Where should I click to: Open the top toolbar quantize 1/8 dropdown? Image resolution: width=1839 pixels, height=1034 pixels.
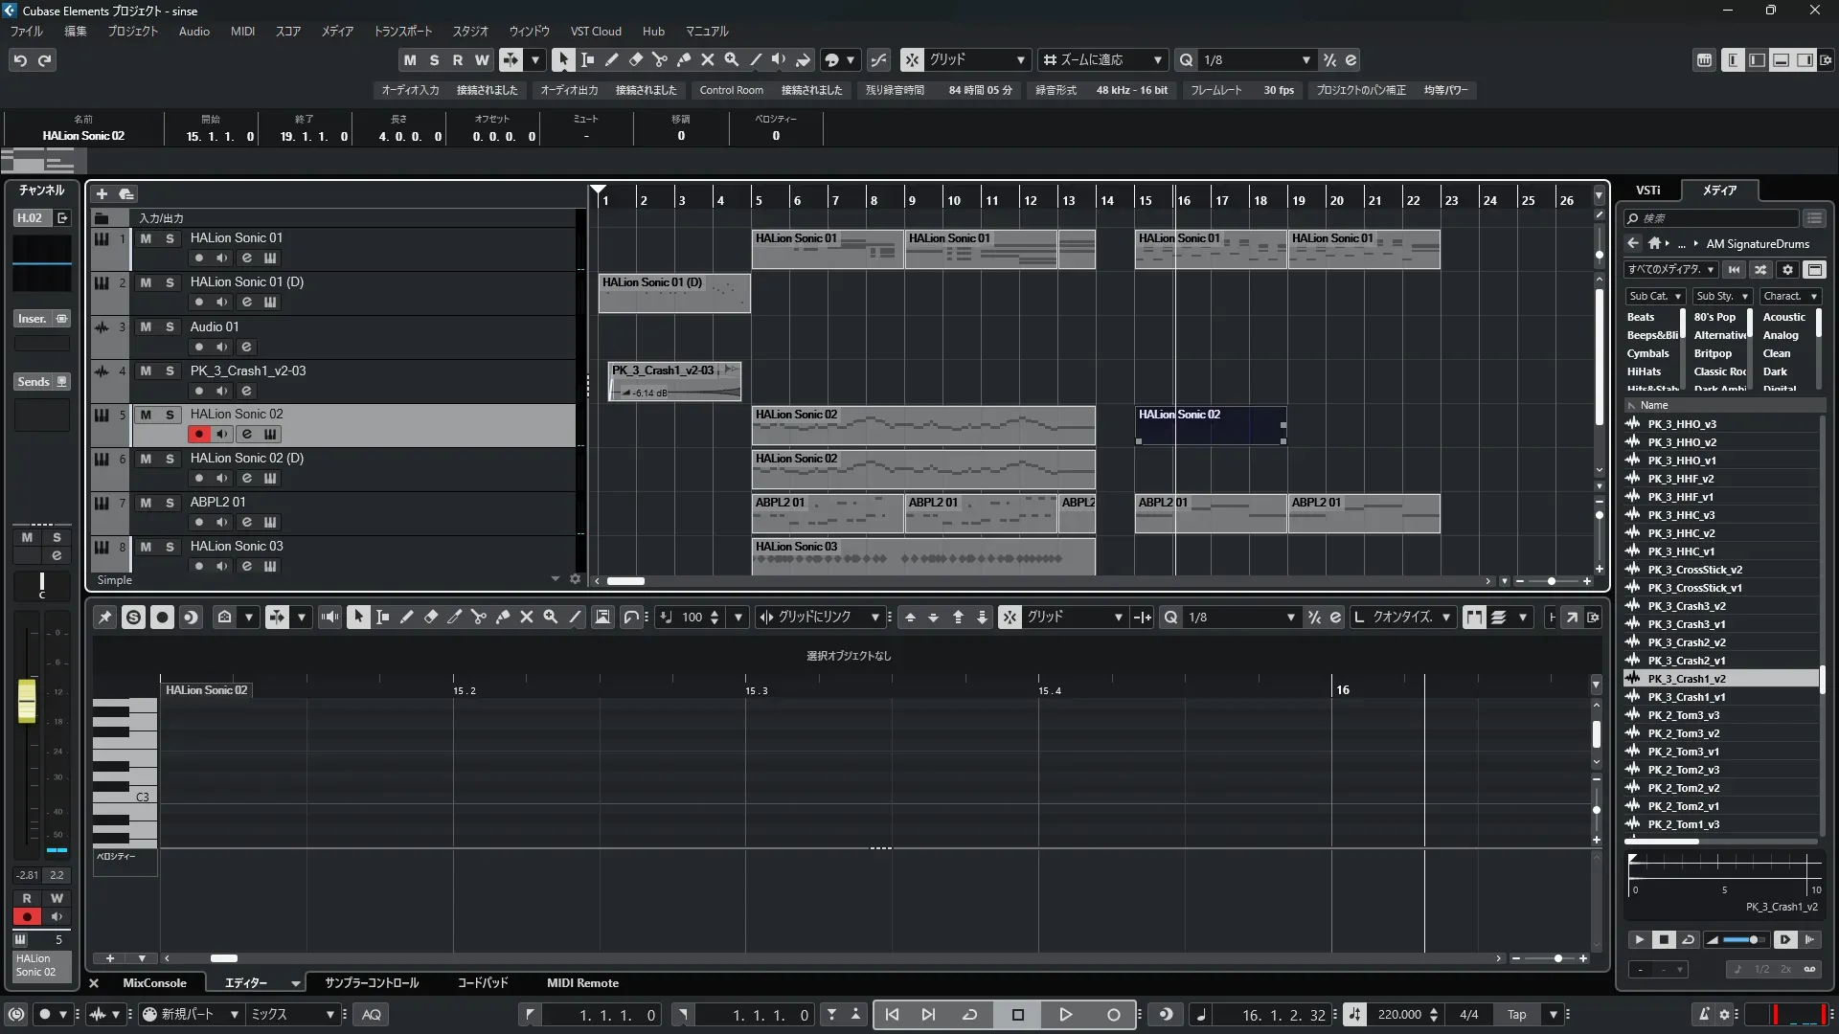(x=1305, y=59)
